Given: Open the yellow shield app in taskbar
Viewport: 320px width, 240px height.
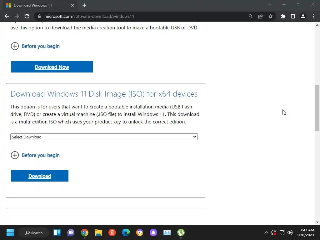Looking at the screenshot, I should (x=140, y=232).
